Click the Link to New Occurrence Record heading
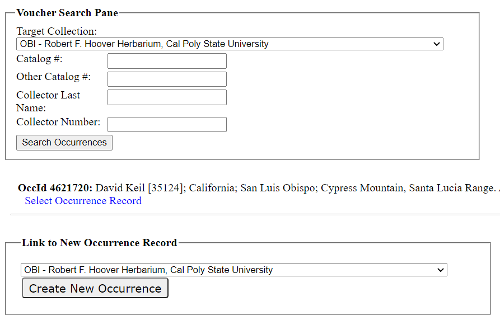Image resolution: width=500 pixels, height=334 pixels. tap(99, 243)
